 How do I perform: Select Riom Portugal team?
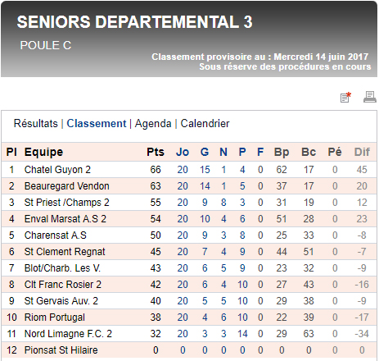coord(55,318)
